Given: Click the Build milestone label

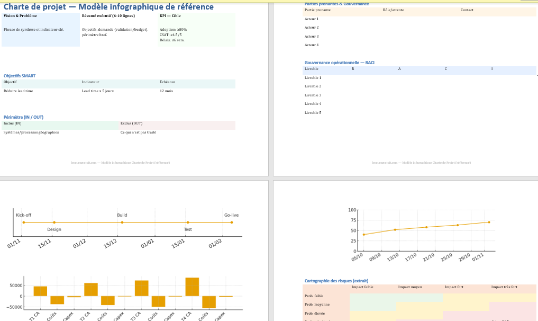Looking at the screenshot, I should click(122, 215).
